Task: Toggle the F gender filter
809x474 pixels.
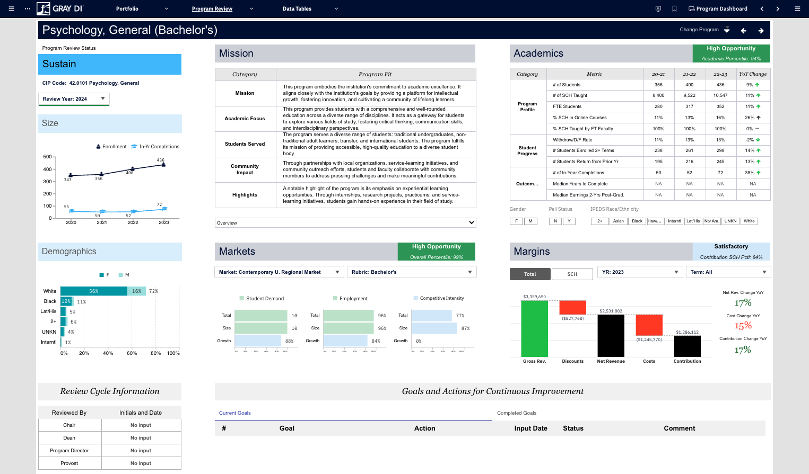Action: 516,221
